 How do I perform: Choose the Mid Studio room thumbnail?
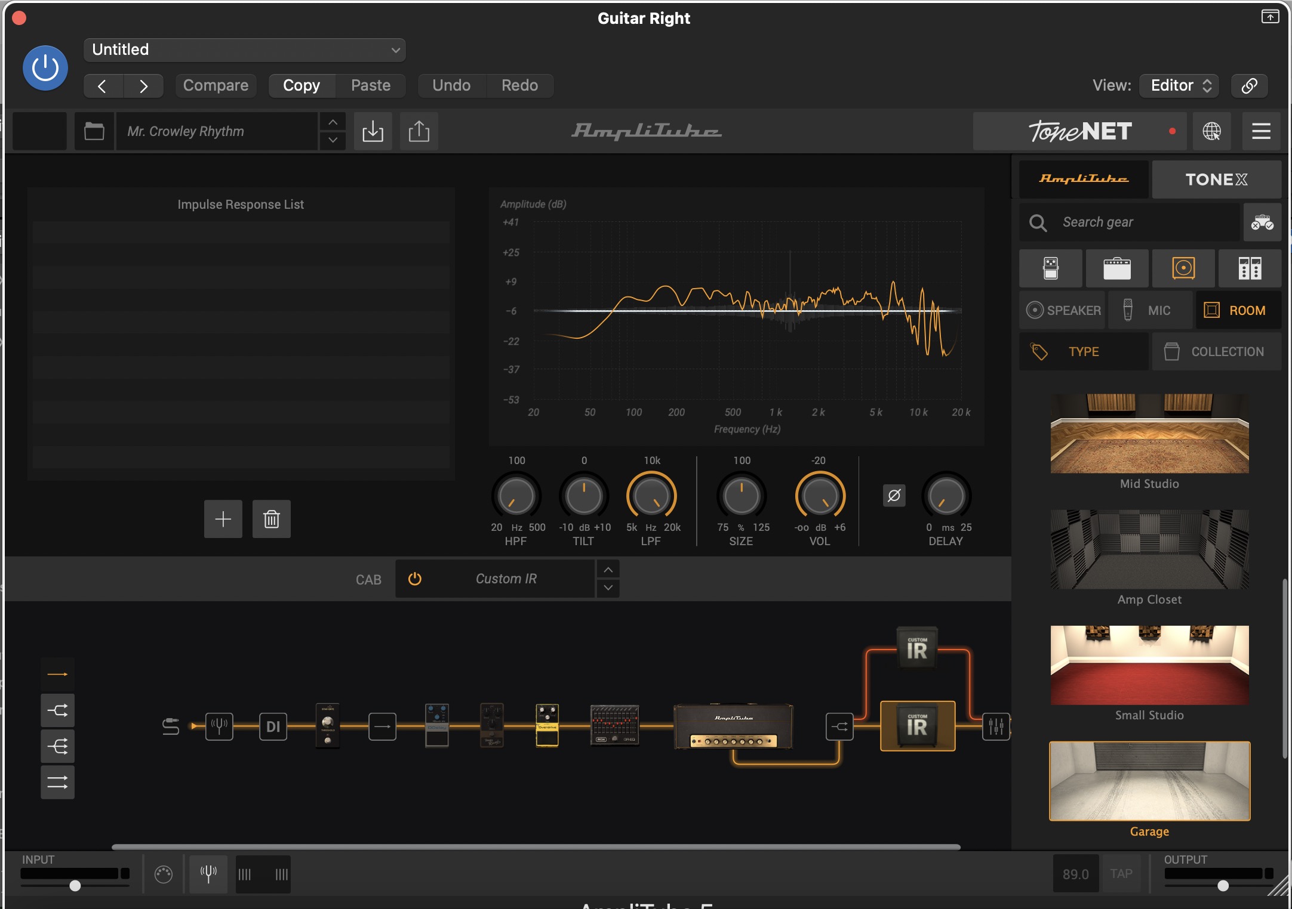(x=1150, y=434)
